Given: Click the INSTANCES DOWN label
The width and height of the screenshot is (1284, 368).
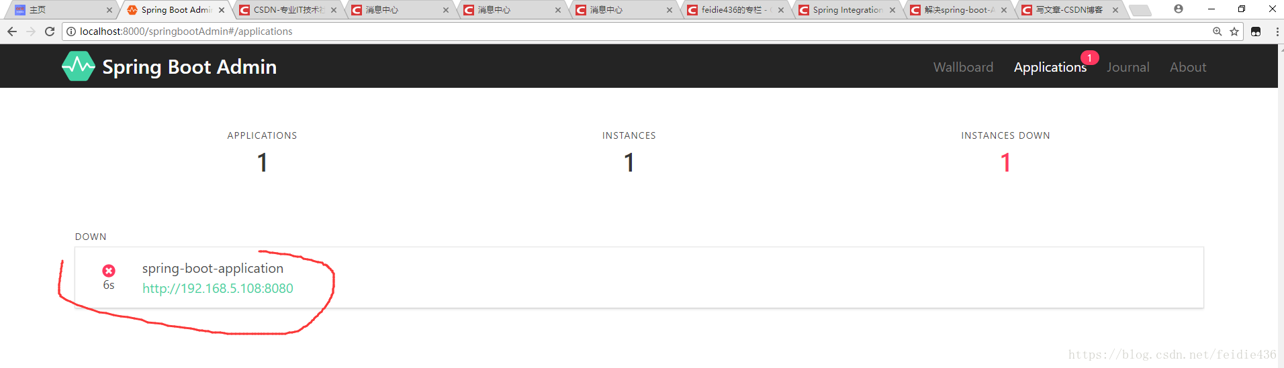Looking at the screenshot, I should 1005,135.
